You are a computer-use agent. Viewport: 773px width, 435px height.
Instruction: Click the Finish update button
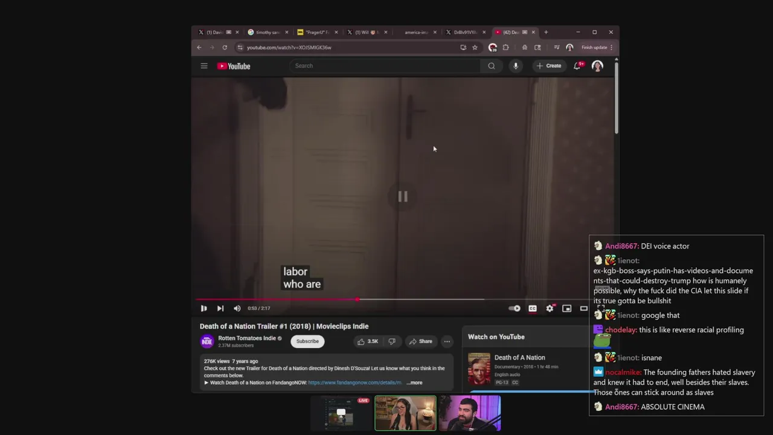point(597,47)
